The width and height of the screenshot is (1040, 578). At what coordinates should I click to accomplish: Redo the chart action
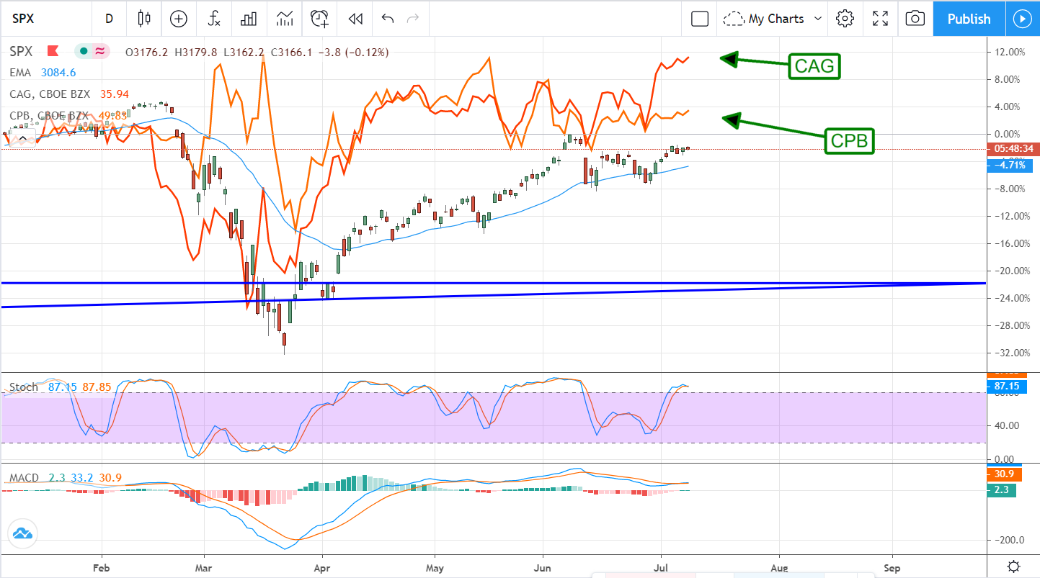tap(413, 19)
